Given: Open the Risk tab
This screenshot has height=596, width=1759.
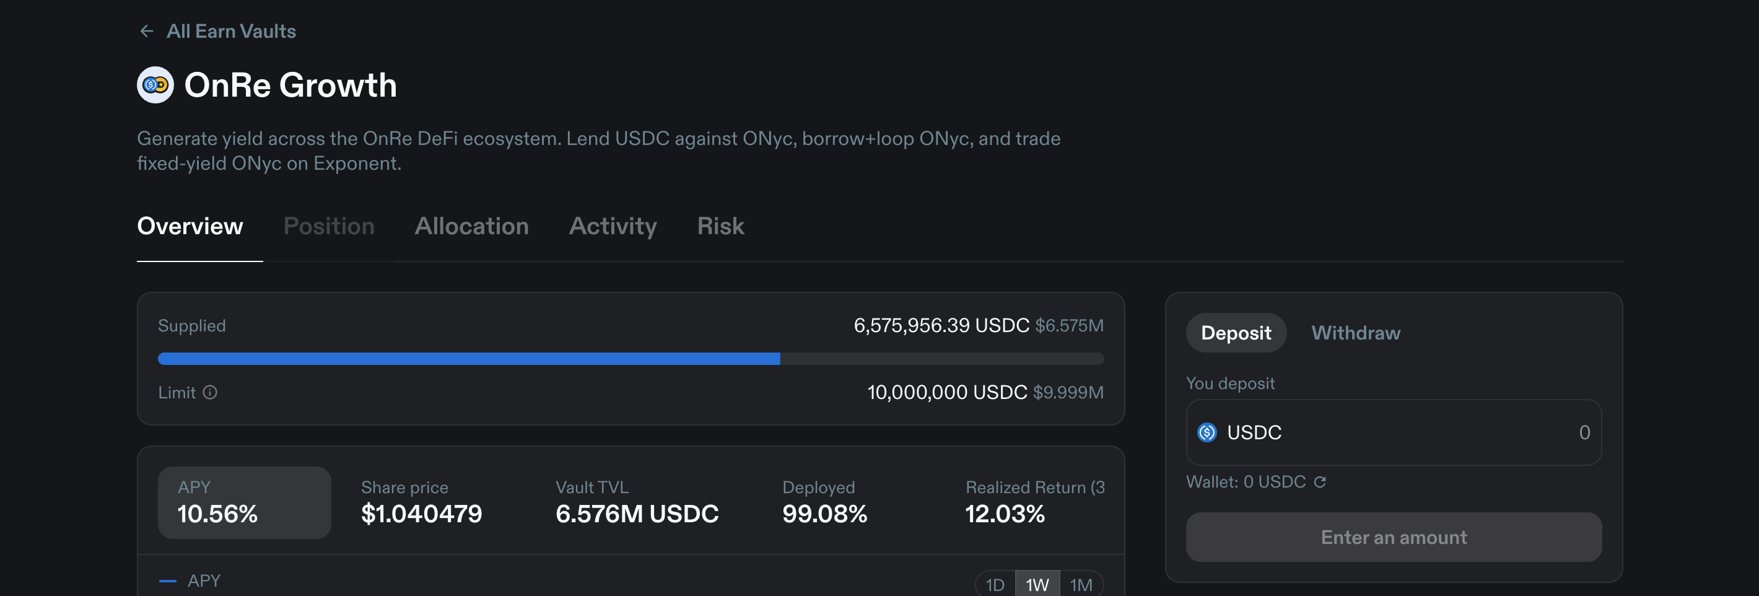Looking at the screenshot, I should pyautogui.click(x=720, y=226).
